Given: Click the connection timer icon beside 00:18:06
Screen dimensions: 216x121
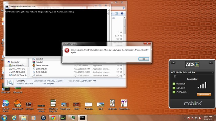Looking at the screenshot, I should (x=174, y=84).
